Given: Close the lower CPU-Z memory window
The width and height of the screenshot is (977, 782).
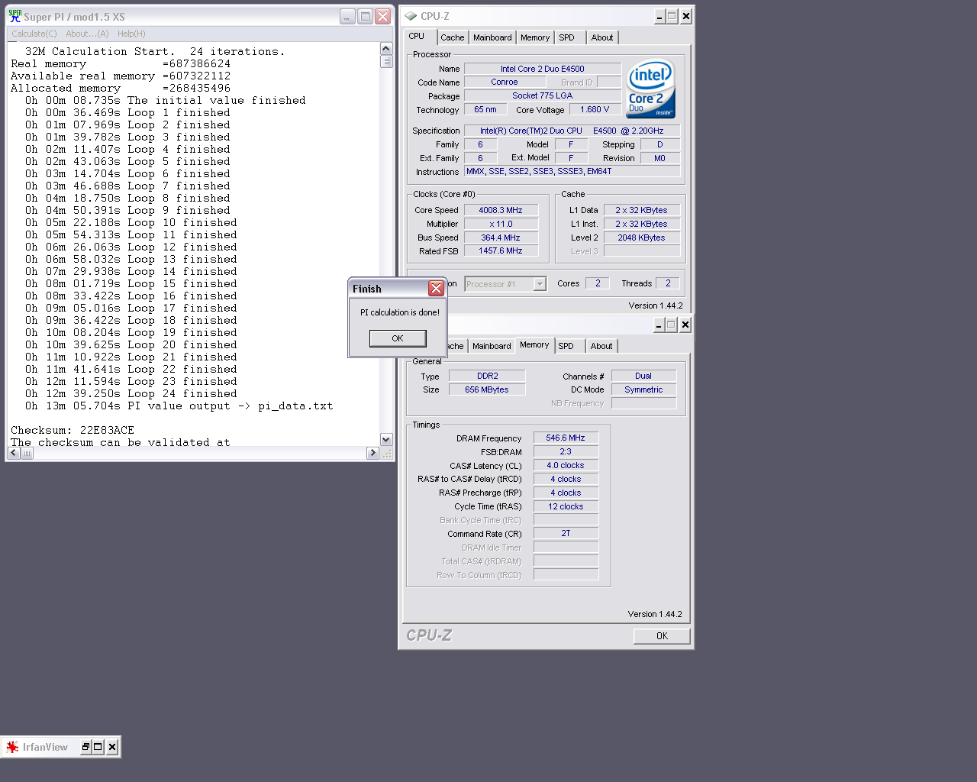Looking at the screenshot, I should (x=685, y=325).
